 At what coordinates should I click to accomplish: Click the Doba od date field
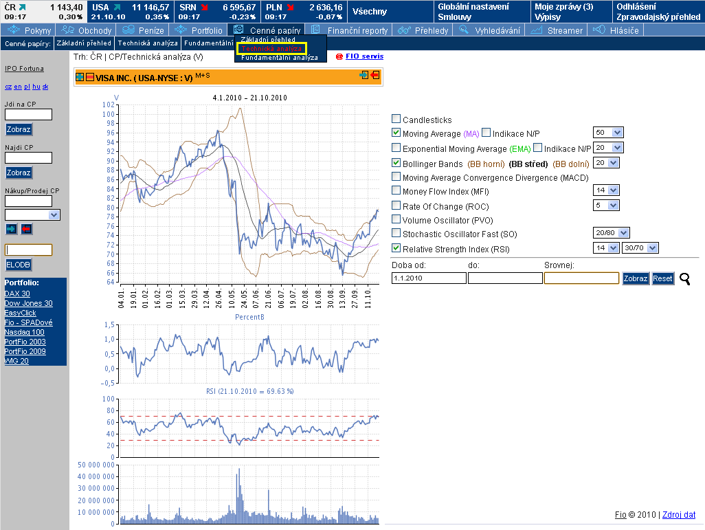[x=429, y=278]
